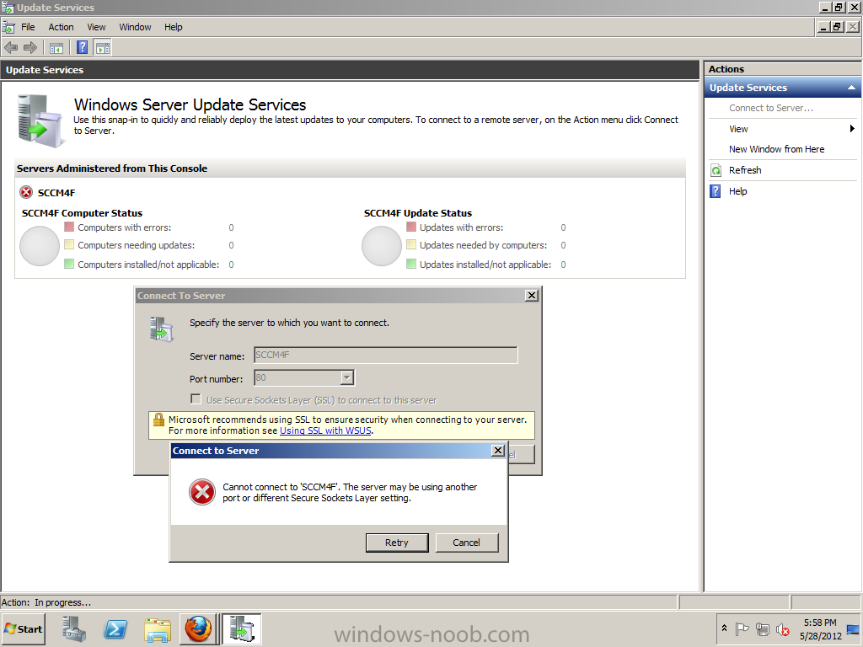Open the Action menu

click(x=61, y=27)
